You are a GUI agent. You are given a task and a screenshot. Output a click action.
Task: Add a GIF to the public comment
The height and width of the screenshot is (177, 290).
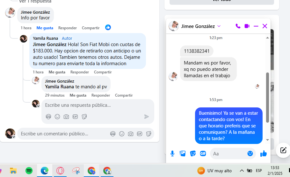[x=140, y=134]
